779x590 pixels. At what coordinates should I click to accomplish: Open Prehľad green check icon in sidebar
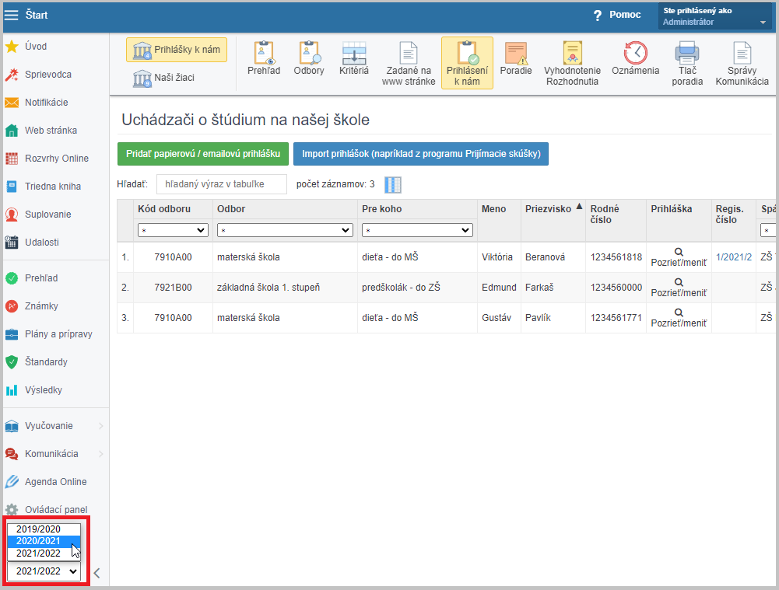12,278
